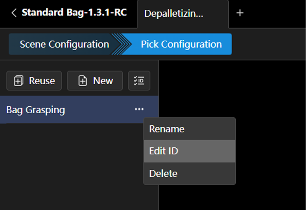The height and width of the screenshot is (210, 306).
Task: Click the back chevron beside Standard Bag-1.3.1-RC
Action: 14,13
